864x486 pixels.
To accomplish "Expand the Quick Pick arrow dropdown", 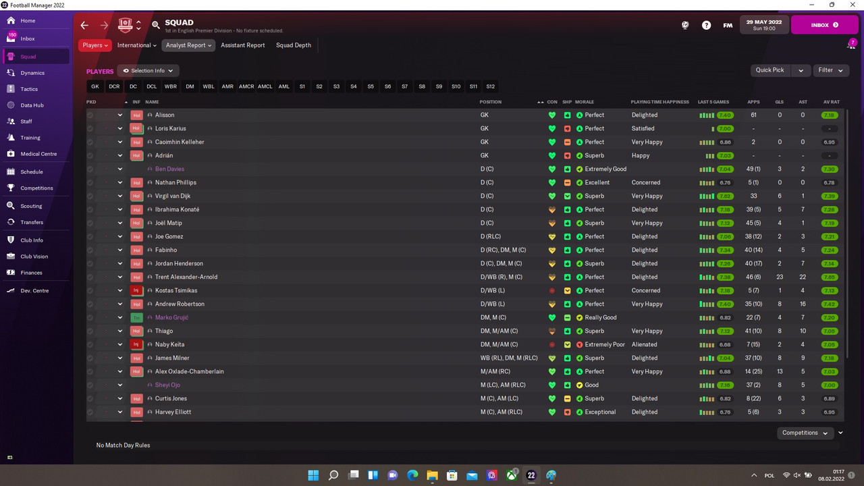I will [x=801, y=70].
